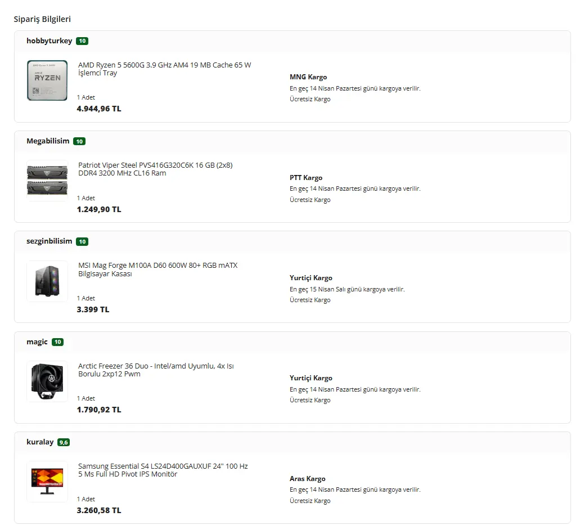This screenshot has width=580, height=530.
Task: Click the MNG Kargo carrier label
Action: pyautogui.click(x=308, y=77)
